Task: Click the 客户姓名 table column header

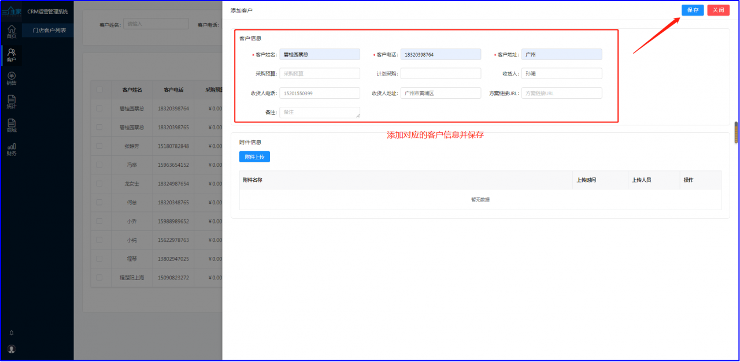Action: click(132, 89)
